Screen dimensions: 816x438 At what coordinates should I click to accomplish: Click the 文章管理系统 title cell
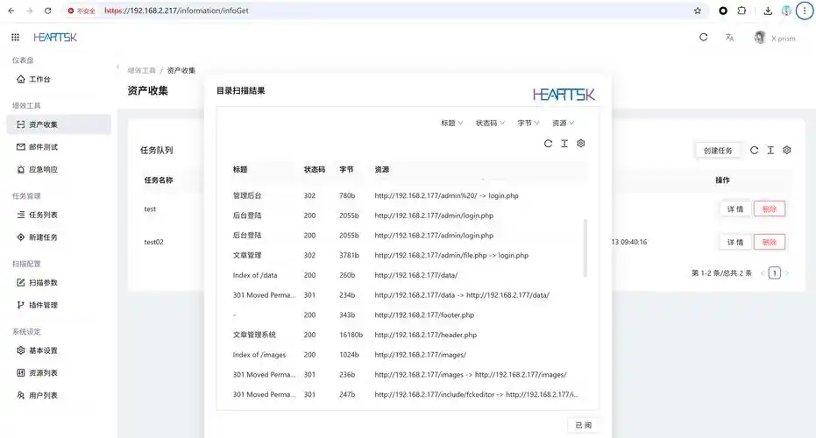254,335
